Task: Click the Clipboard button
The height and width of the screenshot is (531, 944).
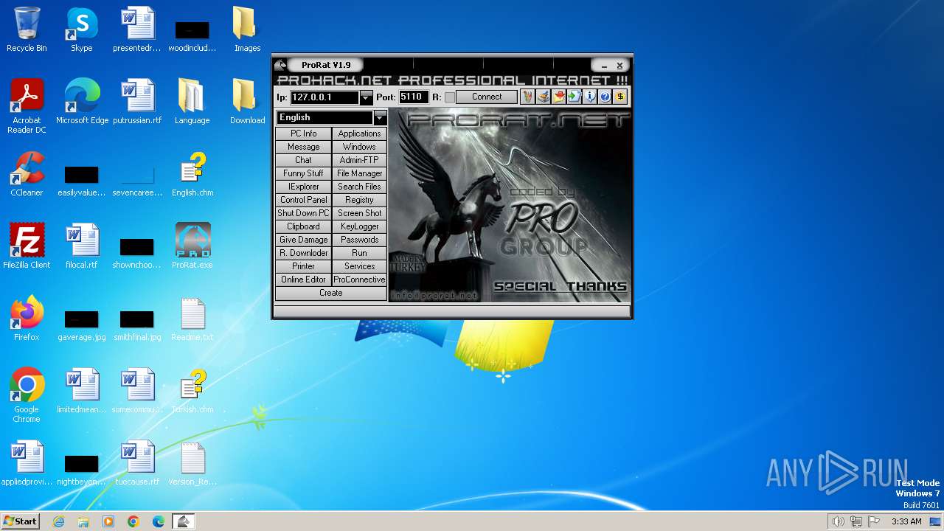Action: point(303,226)
